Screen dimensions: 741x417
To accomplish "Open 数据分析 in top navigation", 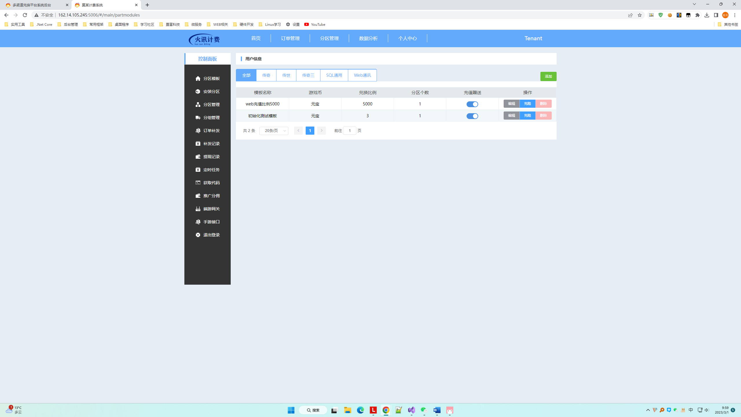I will (x=368, y=38).
